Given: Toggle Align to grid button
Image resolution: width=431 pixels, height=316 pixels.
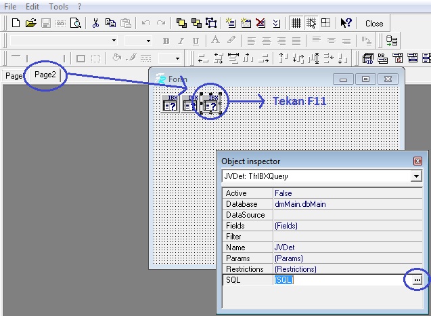Looking at the screenshot, I should [311, 23].
